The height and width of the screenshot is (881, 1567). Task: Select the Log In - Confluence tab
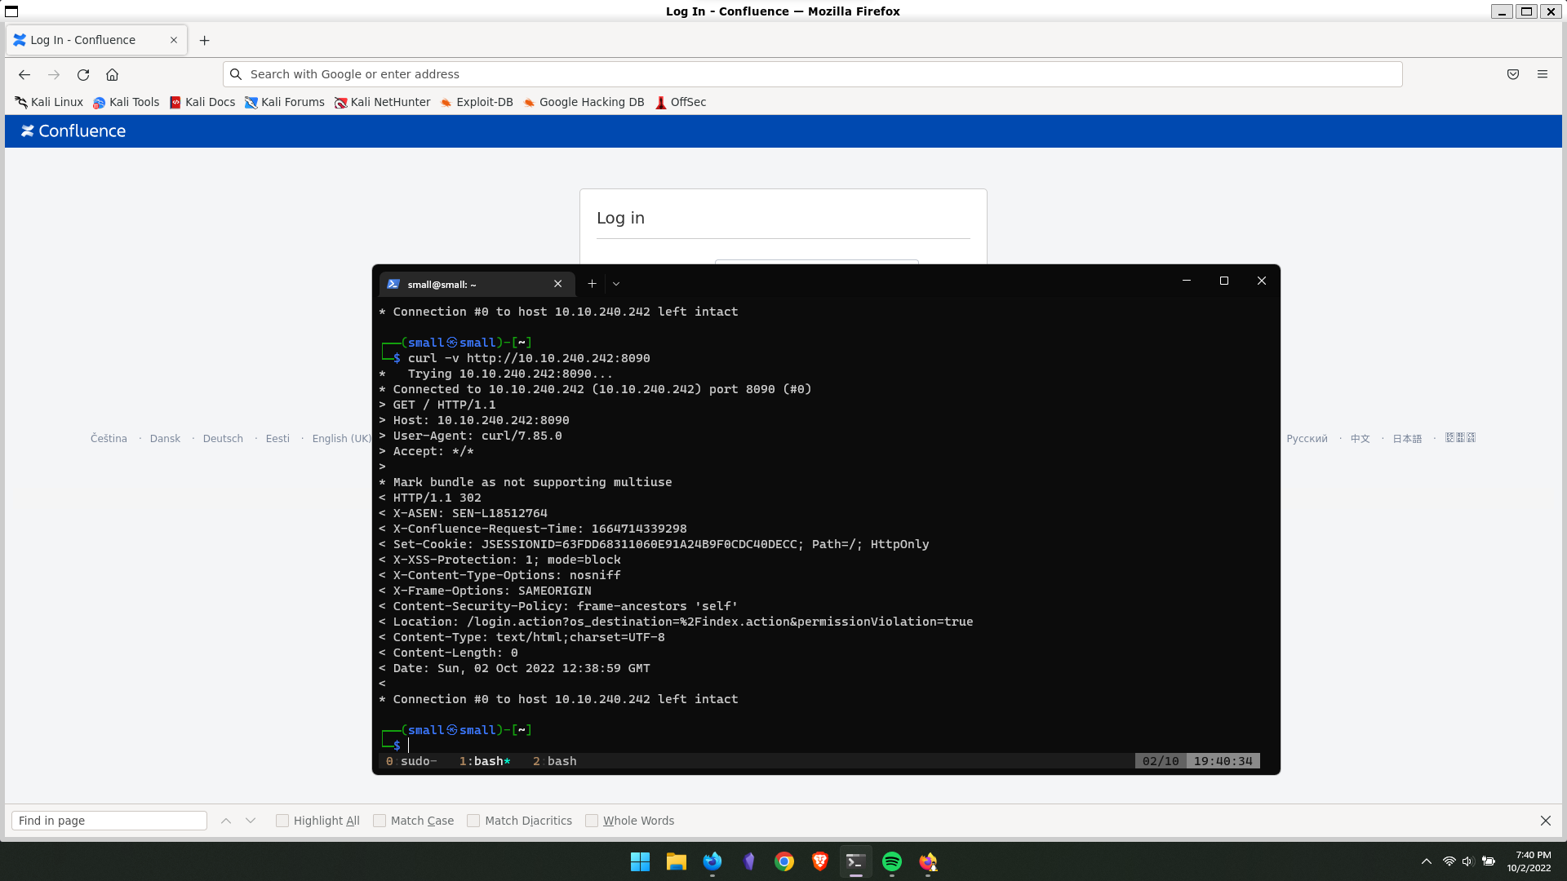click(x=97, y=40)
